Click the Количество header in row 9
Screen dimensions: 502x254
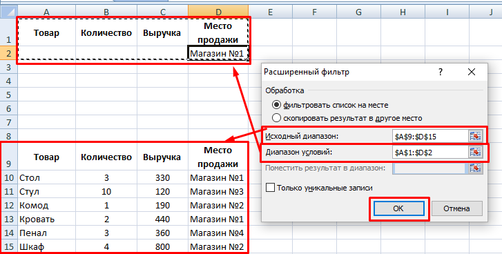pyautogui.click(x=106, y=157)
